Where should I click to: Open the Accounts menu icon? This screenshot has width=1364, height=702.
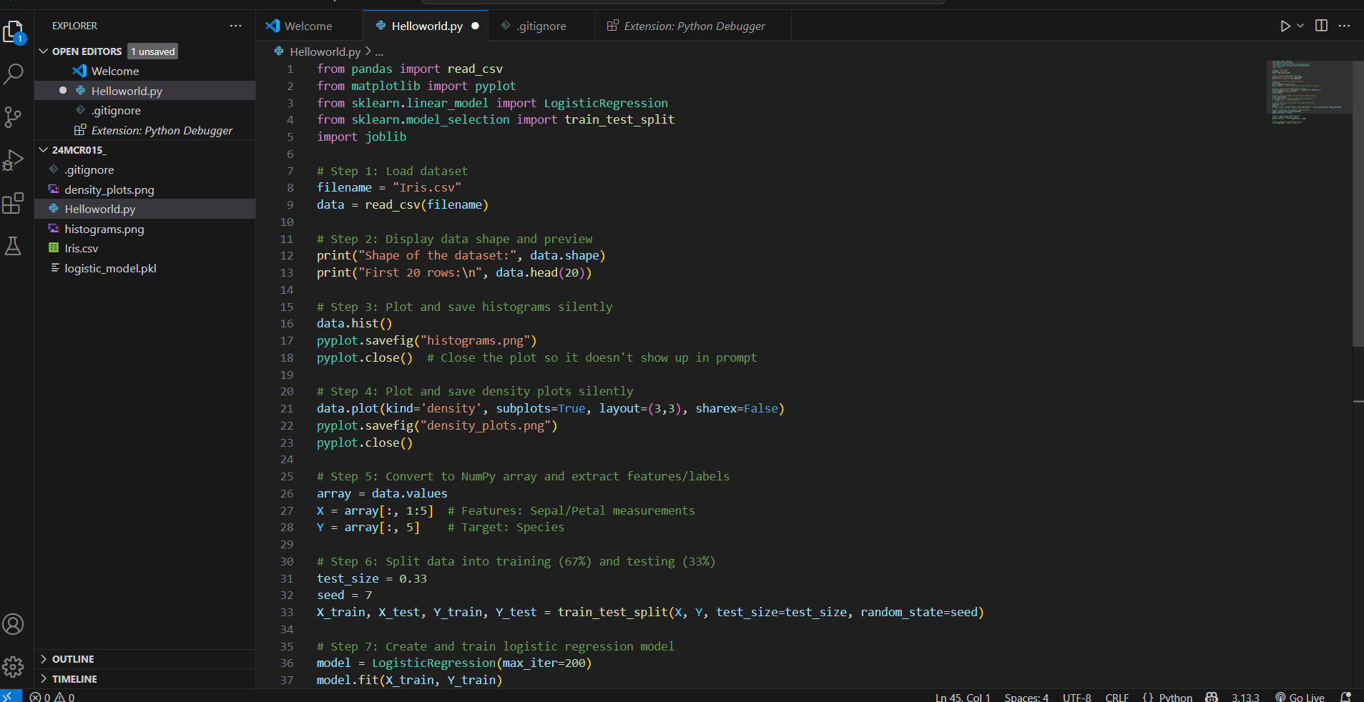(14, 624)
